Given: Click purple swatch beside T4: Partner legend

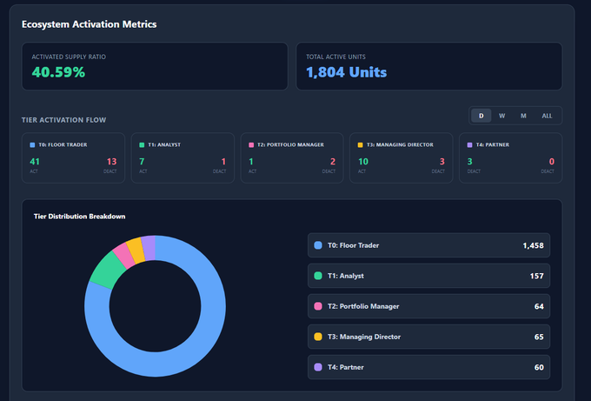Looking at the screenshot, I should coord(318,367).
